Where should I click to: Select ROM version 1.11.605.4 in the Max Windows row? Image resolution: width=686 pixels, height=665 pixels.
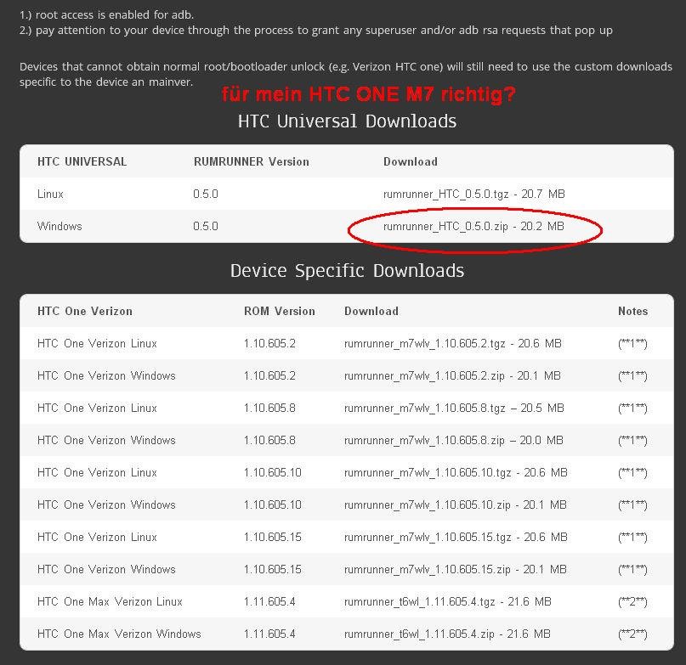point(269,634)
